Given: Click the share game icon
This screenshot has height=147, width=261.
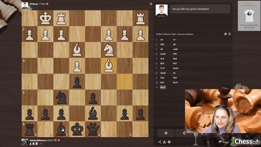Looking at the screenshot, I should click(159, 142).
